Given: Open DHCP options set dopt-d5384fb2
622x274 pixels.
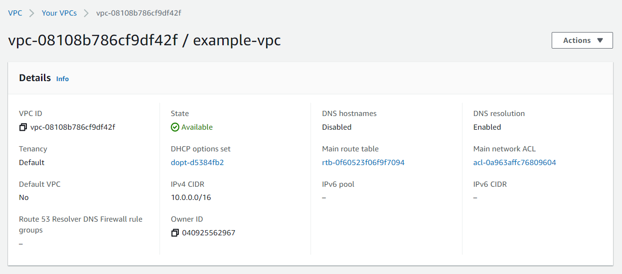Looking at the screenshot, I should pos(199,162).
